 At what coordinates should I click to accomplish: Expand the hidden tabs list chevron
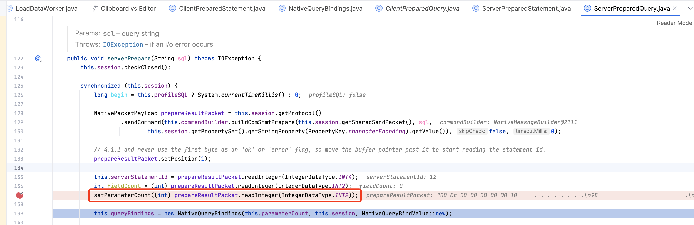click(x=690, y=8)
